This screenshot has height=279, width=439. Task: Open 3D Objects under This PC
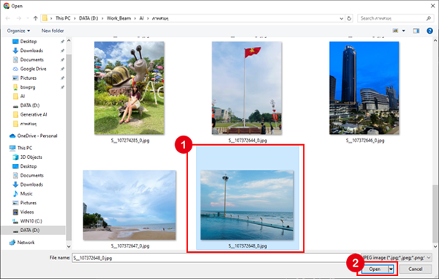pos(31,157)
